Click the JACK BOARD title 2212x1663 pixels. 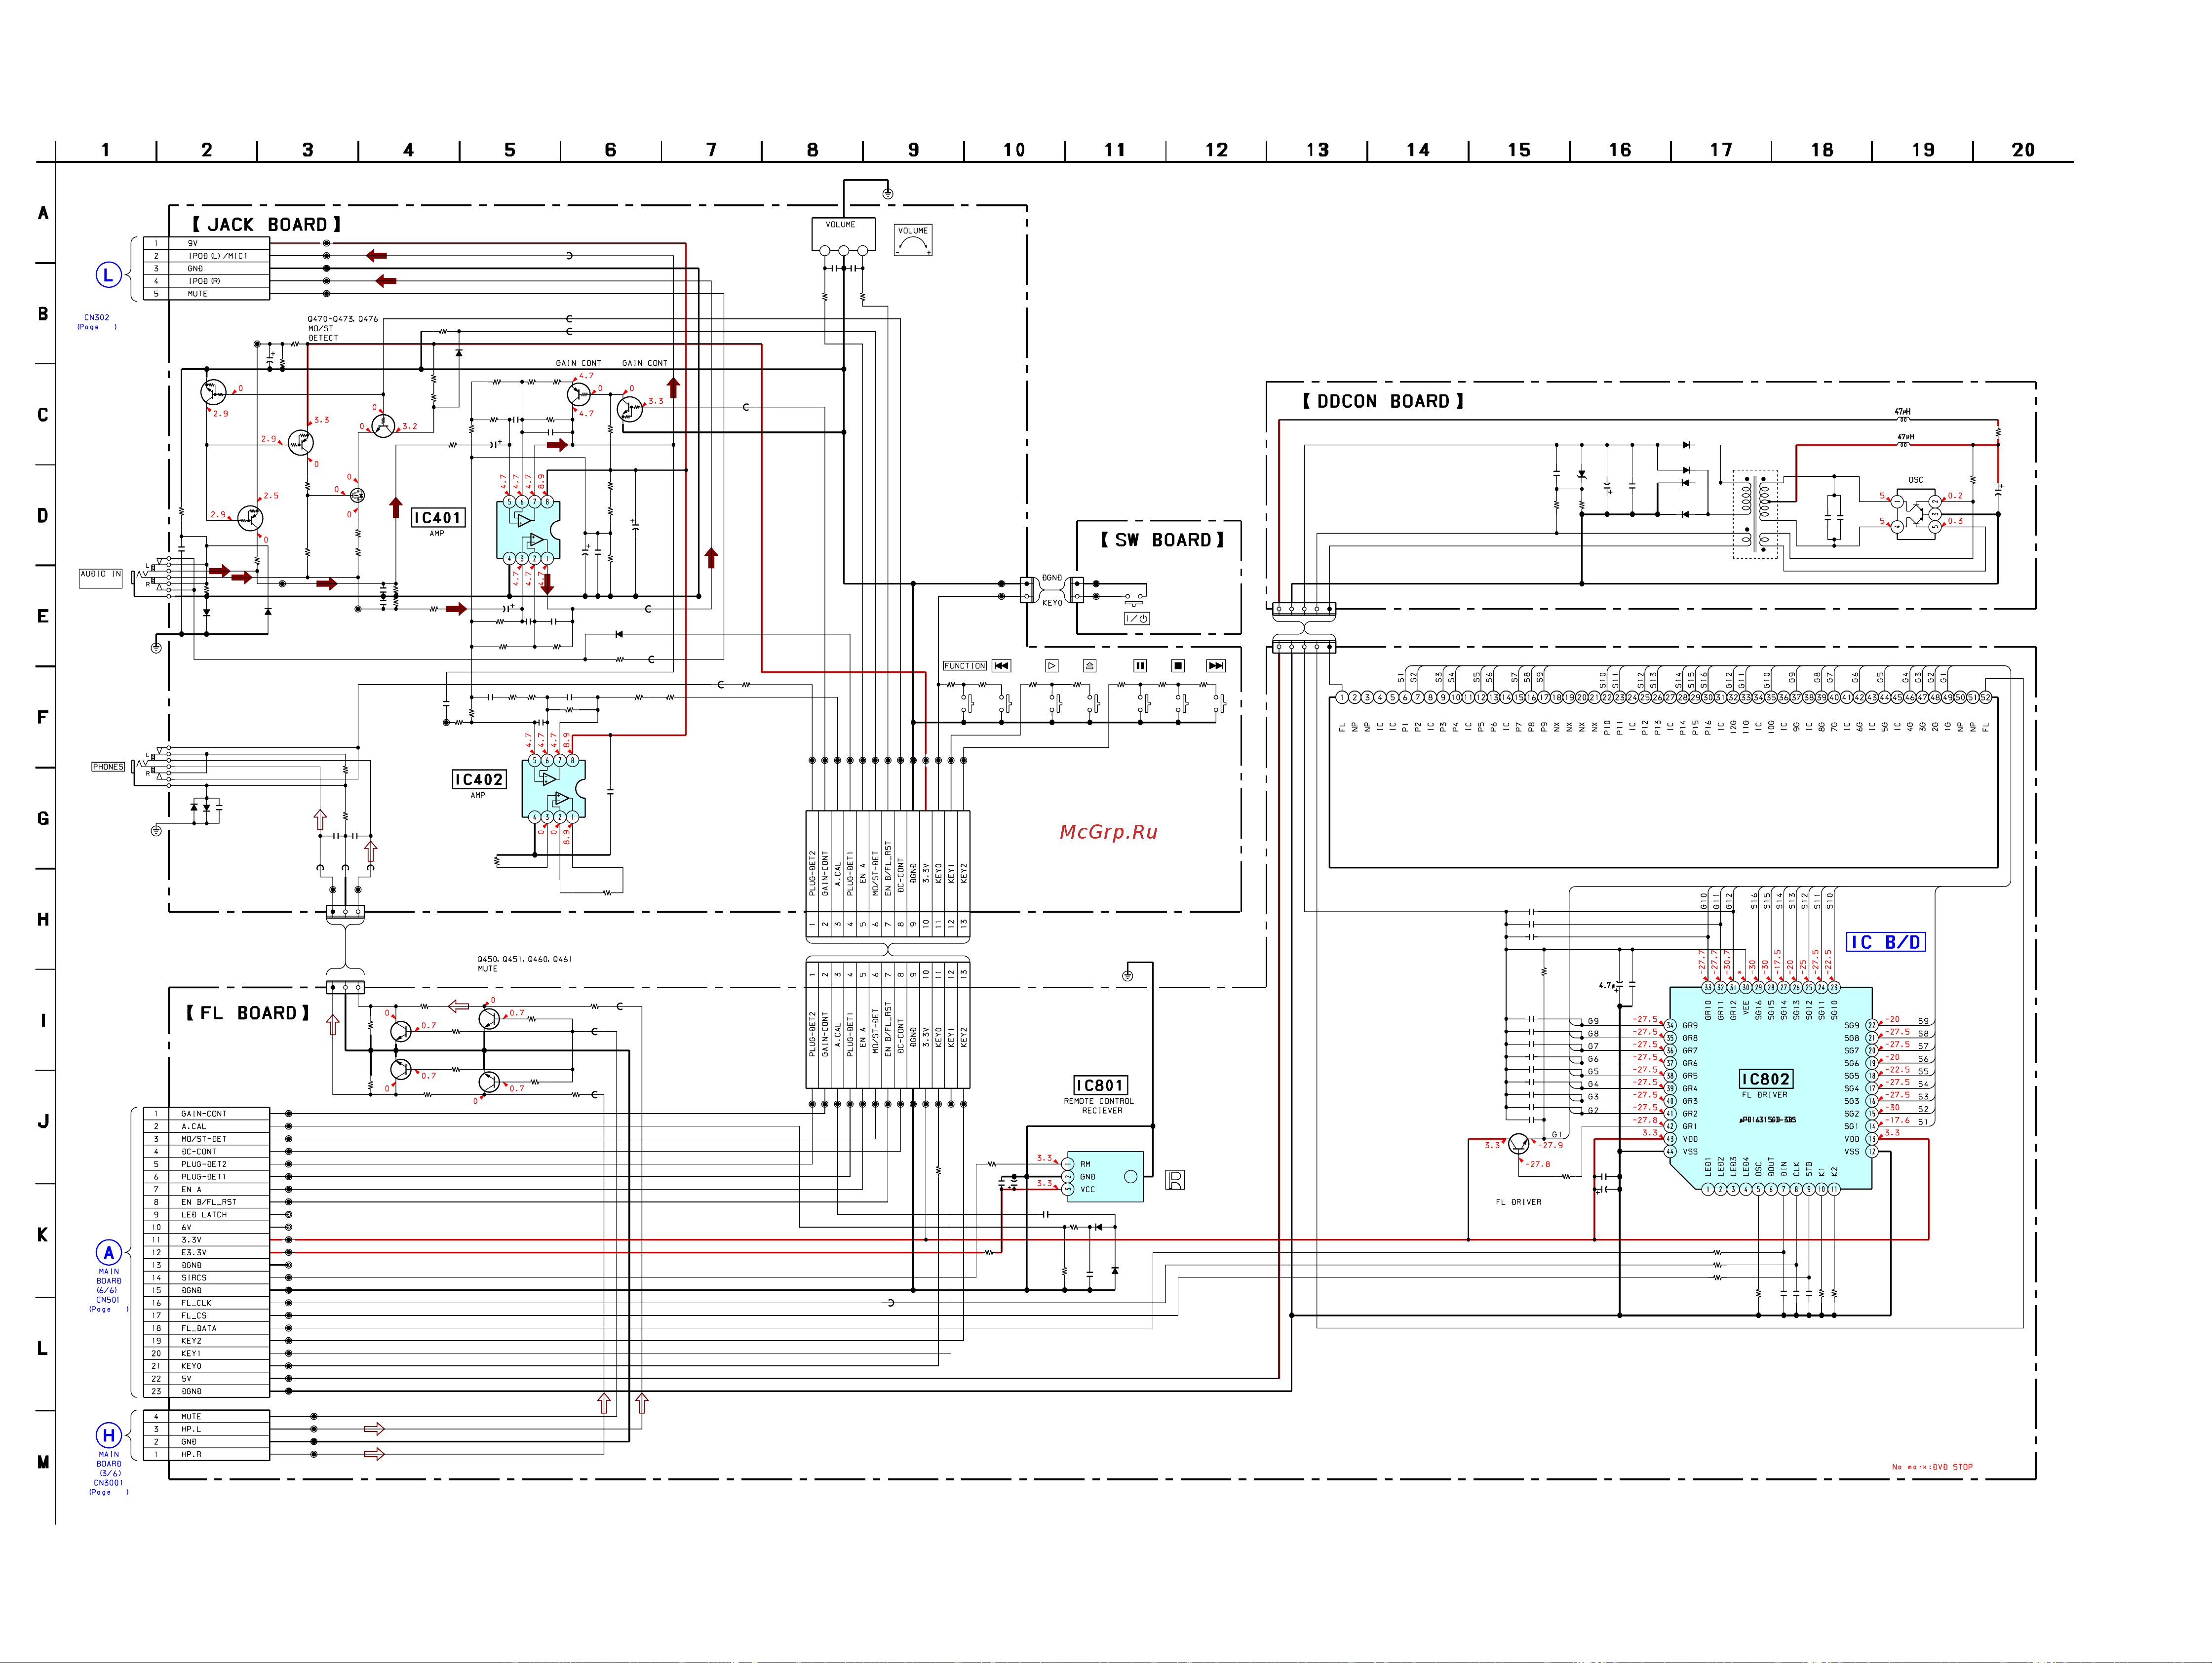[x=267, y=225]
